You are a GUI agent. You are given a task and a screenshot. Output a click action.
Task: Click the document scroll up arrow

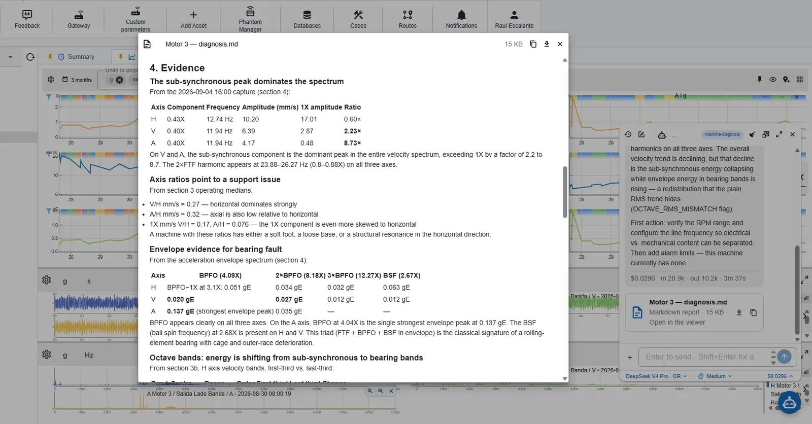click(565, 60)
